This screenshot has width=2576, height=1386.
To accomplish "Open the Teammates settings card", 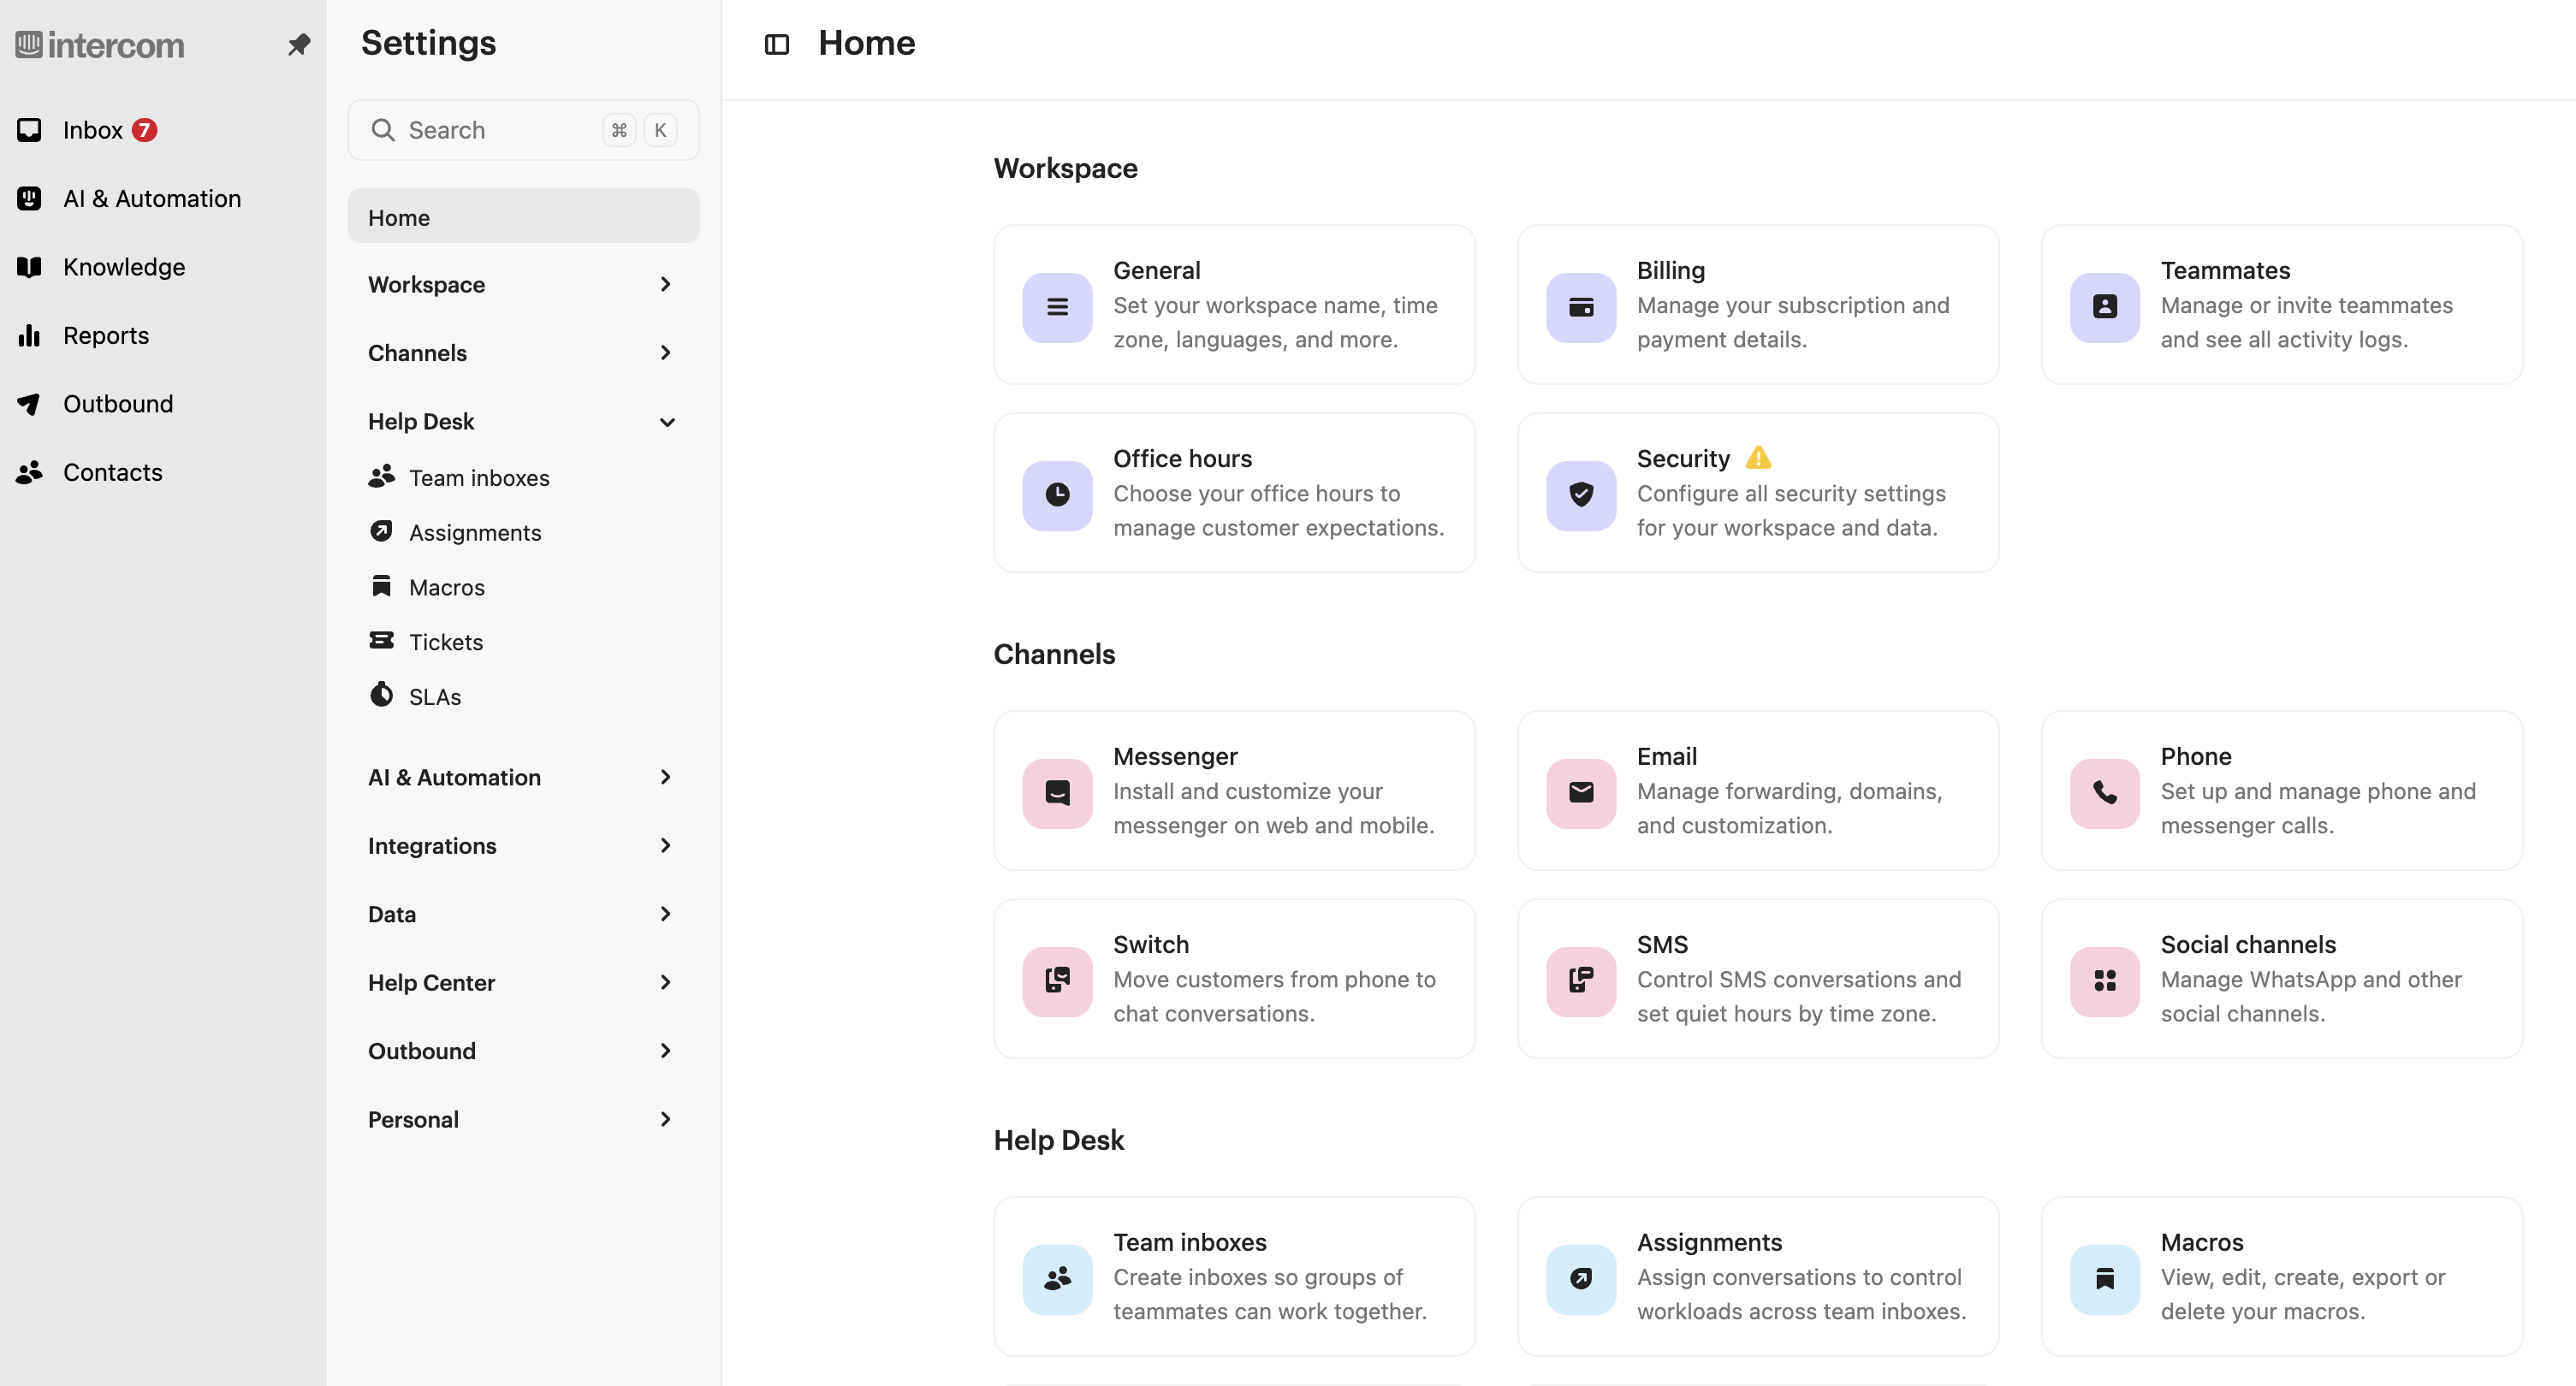I will point(2281,304).
